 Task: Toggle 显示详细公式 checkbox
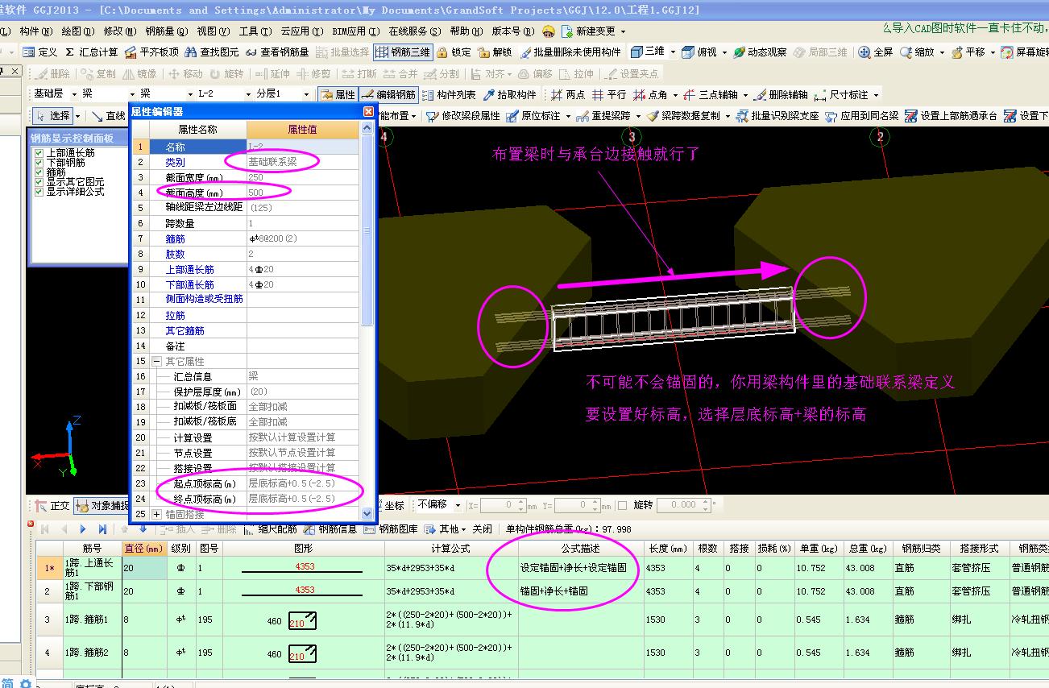click(x=39, y=192)
